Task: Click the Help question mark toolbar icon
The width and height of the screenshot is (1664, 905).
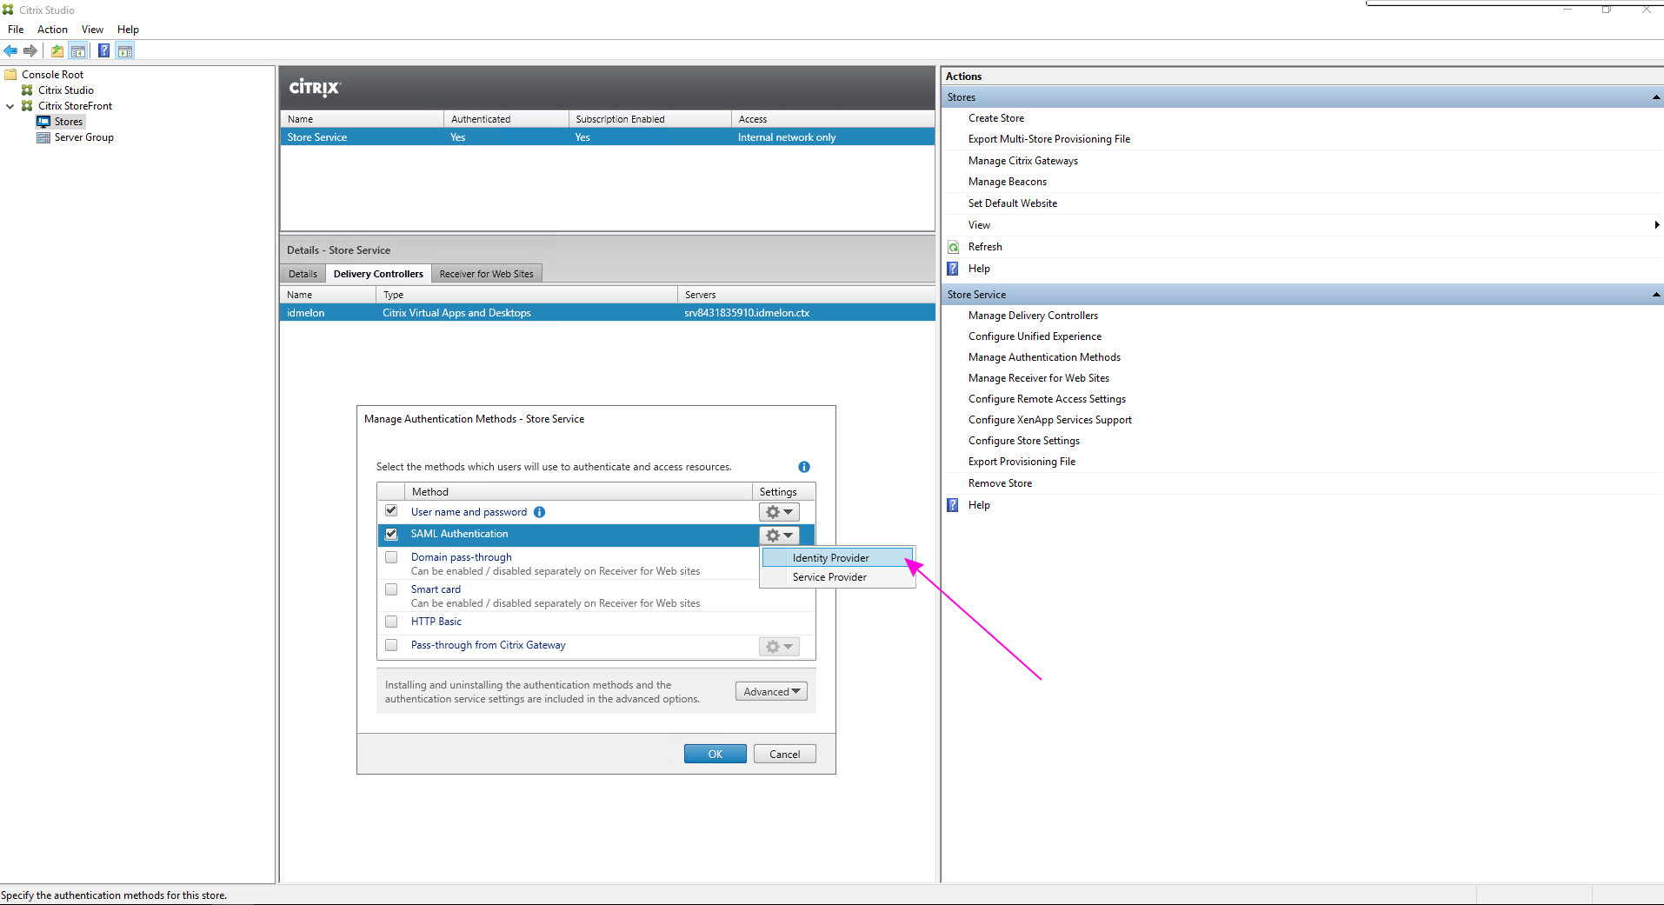Action: (103, 51)
